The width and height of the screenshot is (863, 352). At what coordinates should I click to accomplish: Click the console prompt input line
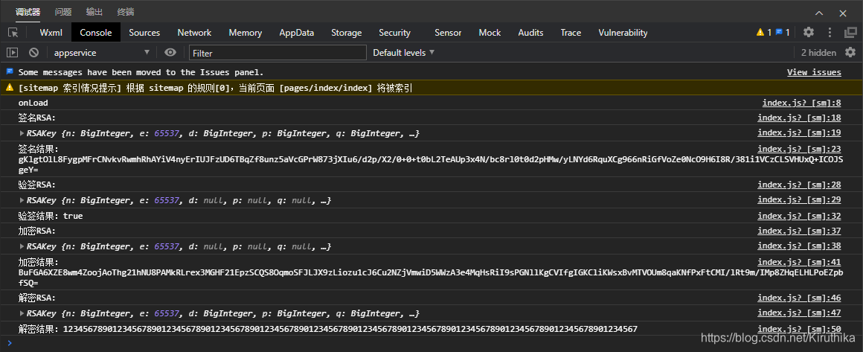click(x=431, y=343)
